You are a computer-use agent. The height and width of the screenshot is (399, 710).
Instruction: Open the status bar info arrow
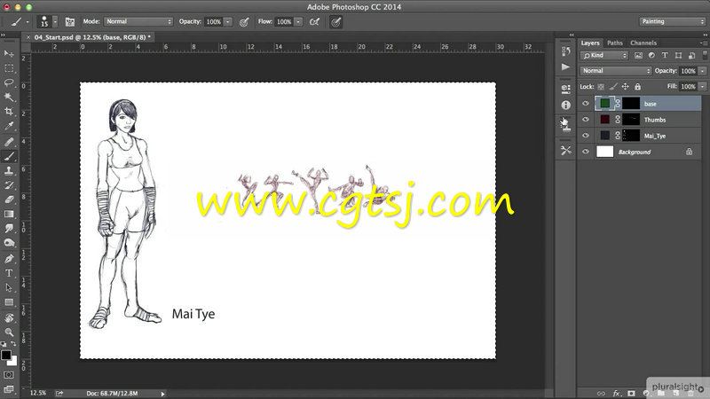(162, 394)
